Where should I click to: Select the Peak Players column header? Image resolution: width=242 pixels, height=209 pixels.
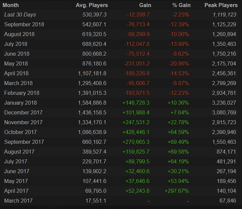(x=221, y=5)
